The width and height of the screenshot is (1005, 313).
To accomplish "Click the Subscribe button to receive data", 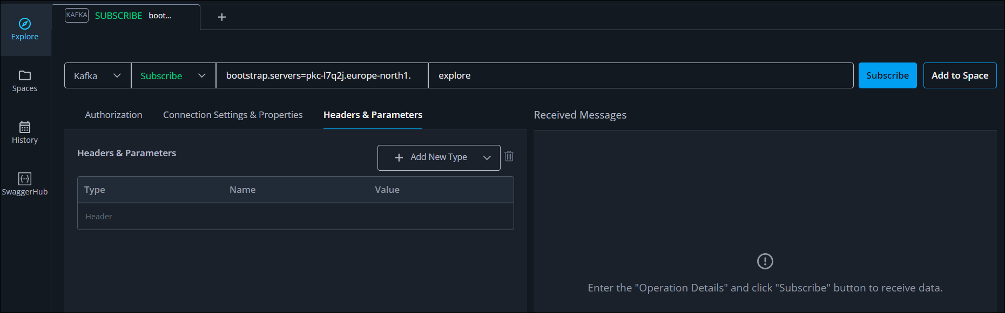I will [x=887, y=75].
